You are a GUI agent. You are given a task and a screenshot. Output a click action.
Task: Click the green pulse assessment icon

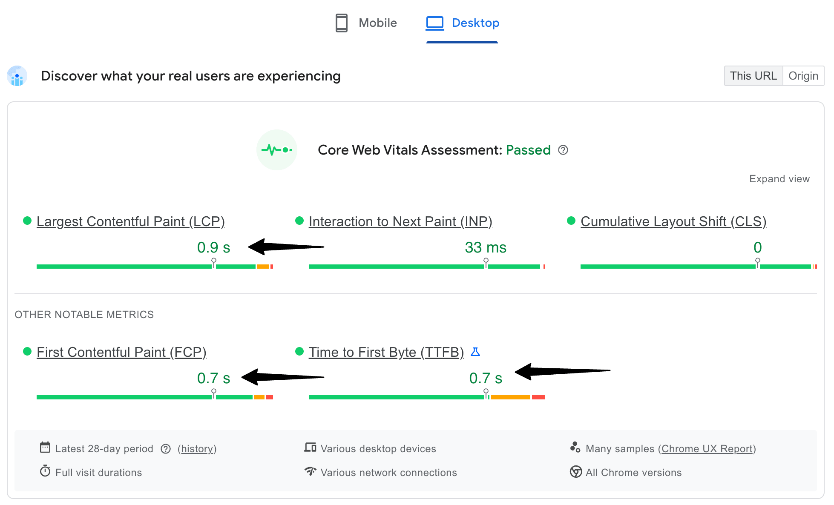point(276,150)
